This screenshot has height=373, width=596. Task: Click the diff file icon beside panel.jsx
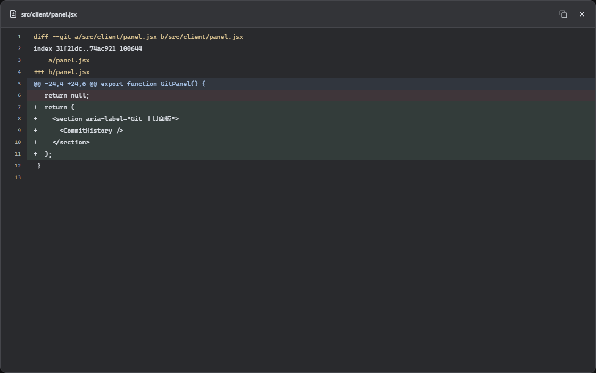[x=13, y=14]
